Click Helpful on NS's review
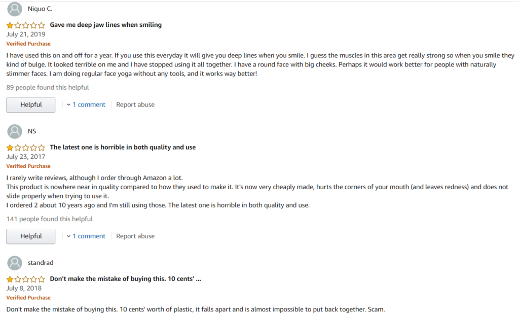The height and width of the screenshot is (317, 519). click(30, 236)
